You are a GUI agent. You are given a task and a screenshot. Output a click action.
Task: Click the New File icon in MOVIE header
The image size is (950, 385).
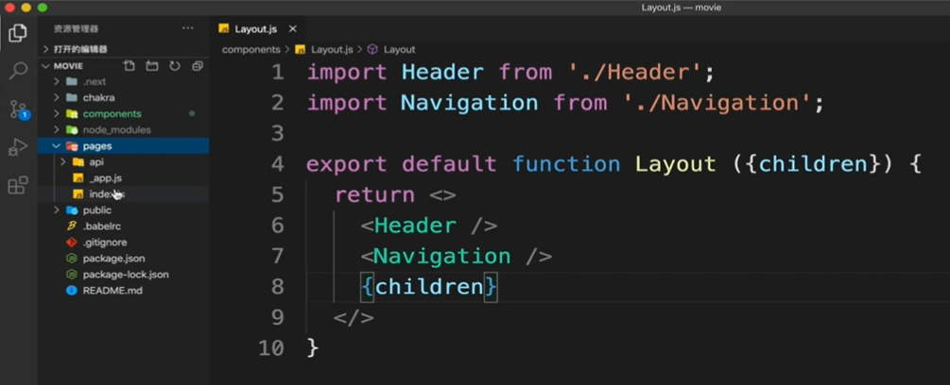129,66
